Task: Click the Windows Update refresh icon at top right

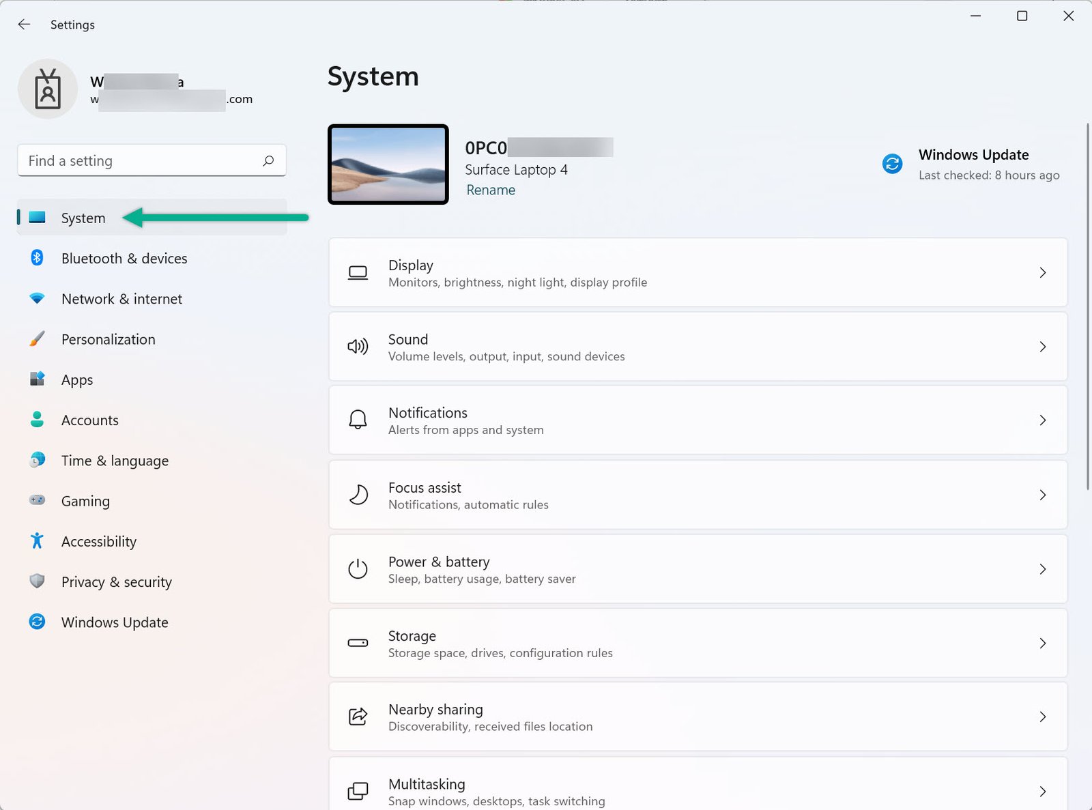Action: tap(892, 164)
